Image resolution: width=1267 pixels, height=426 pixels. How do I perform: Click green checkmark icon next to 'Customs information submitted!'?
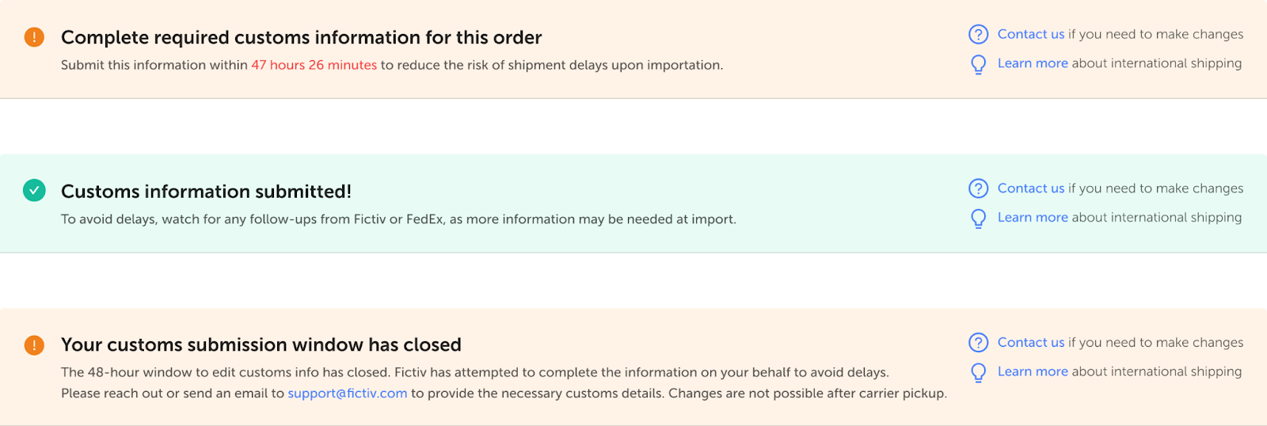pyautogui.click(x=34, y=191)
